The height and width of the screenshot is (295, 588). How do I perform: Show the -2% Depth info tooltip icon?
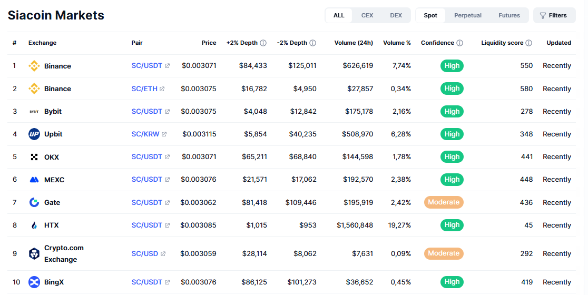click(x=313, y=43)
